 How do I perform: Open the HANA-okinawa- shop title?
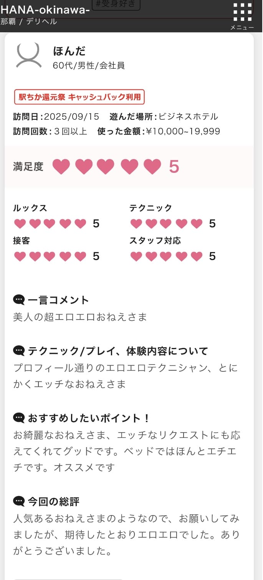tap(45, 10)
